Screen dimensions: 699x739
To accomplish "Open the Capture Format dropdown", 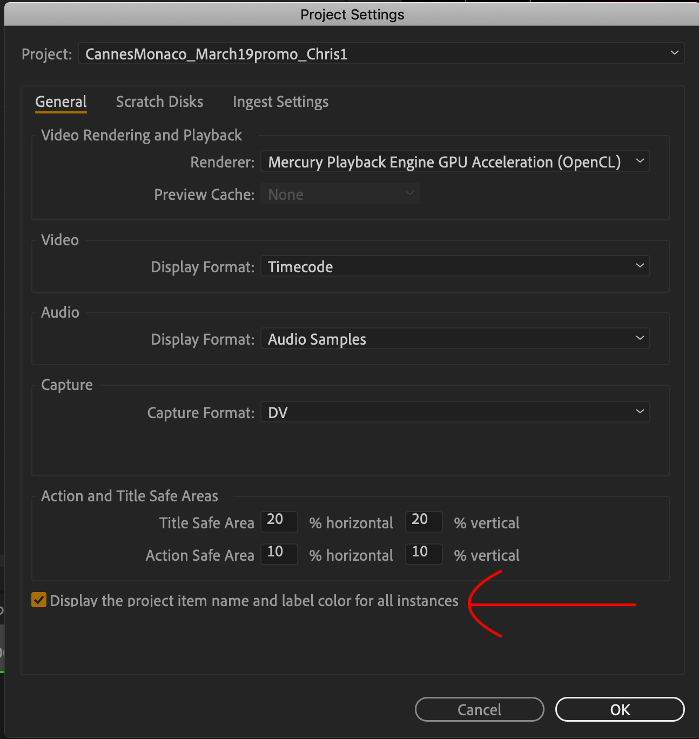I will pyautogui.click(x=455, y=412).
